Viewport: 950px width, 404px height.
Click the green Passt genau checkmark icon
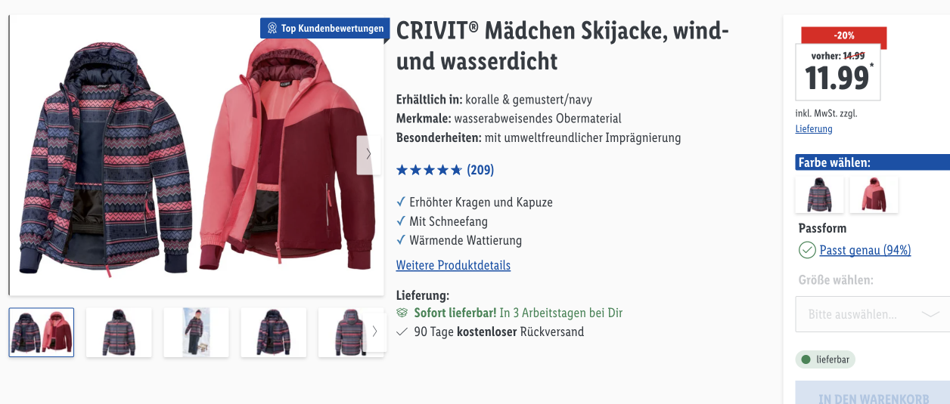807,250
